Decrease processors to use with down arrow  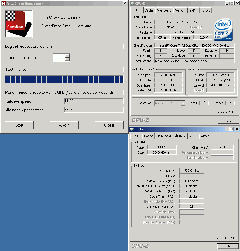tap(67, 59)
